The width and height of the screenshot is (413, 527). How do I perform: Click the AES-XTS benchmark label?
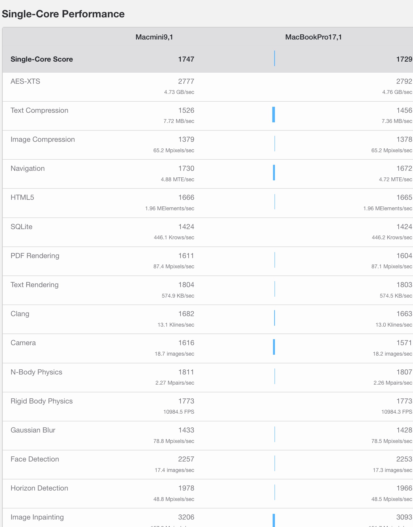(x=25, y=81)
